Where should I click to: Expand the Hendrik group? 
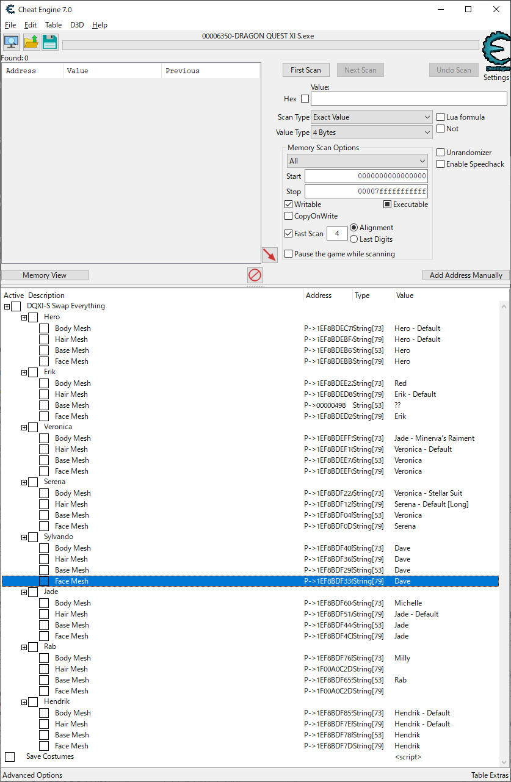pyautogui.click(x=24, y=702)
